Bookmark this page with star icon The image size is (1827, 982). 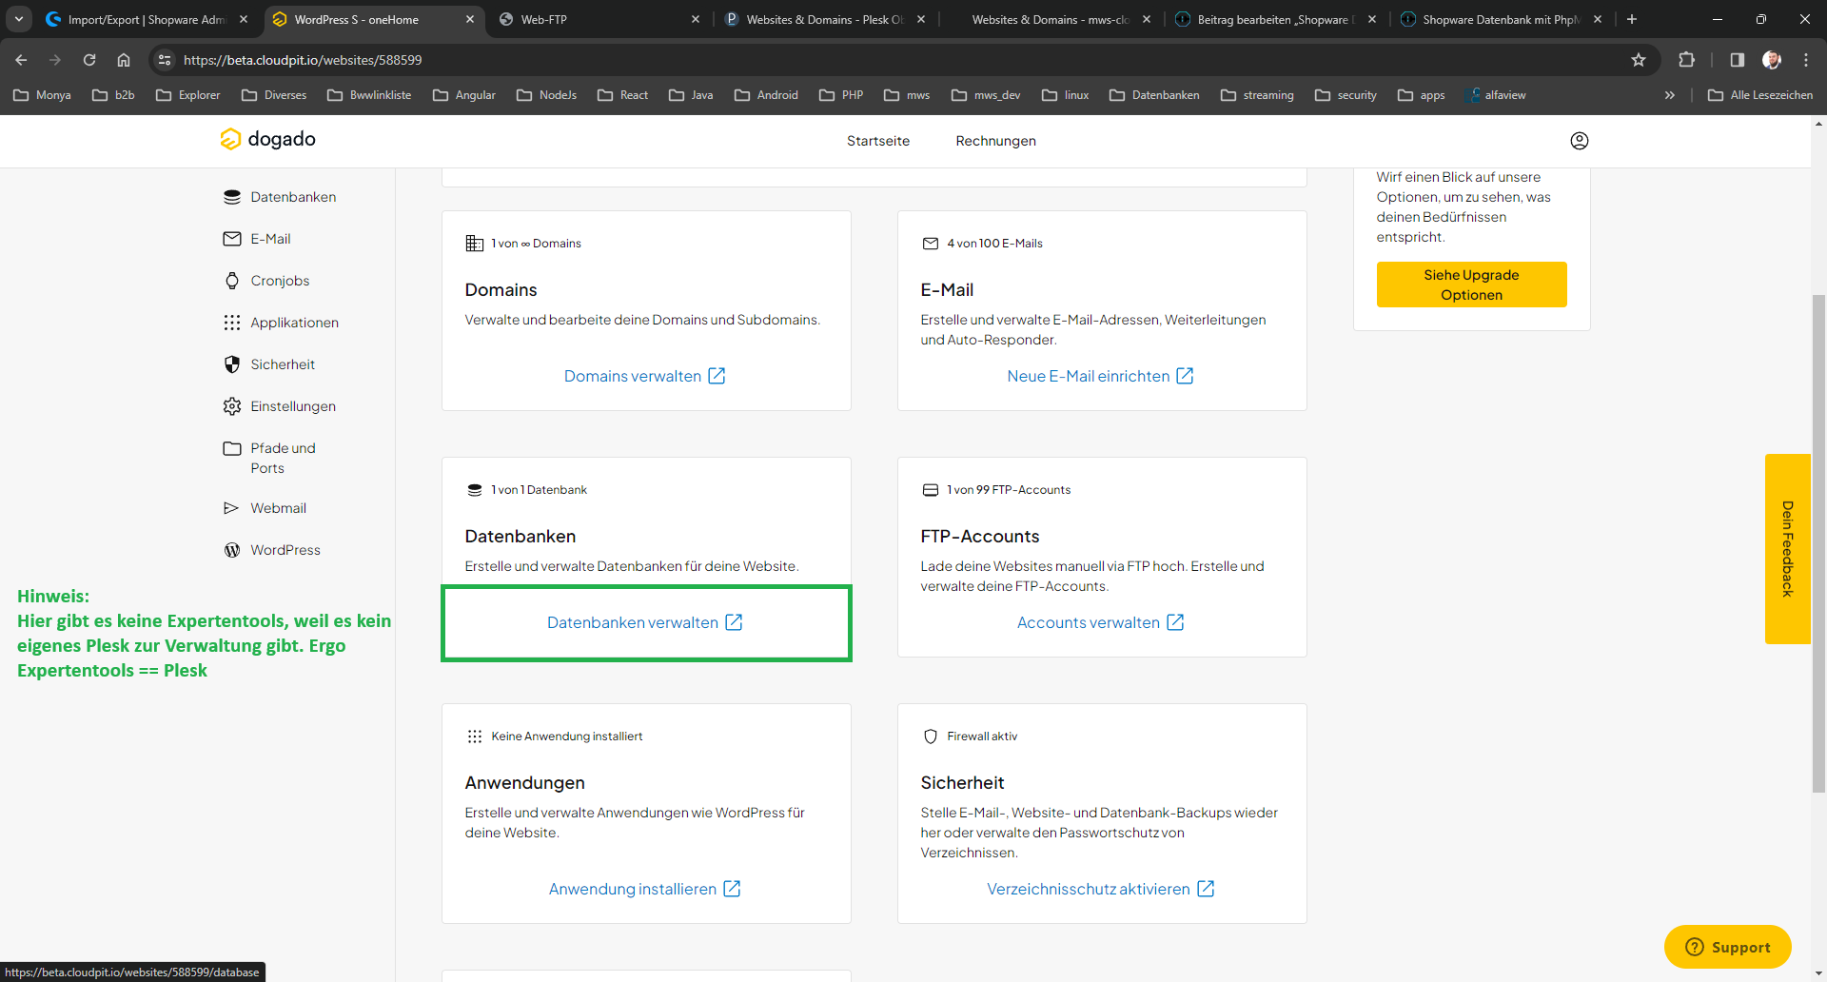coord(1638,60)
